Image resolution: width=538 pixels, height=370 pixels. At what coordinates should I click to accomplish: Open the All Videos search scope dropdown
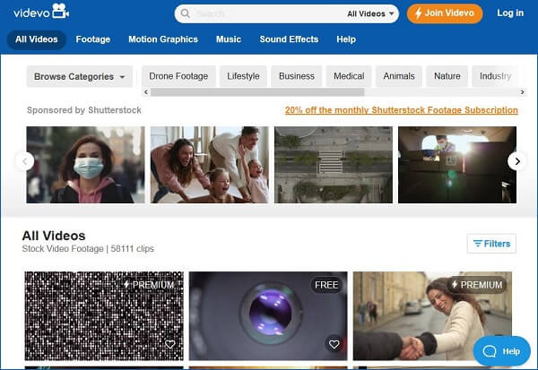[x=370, y=13]
